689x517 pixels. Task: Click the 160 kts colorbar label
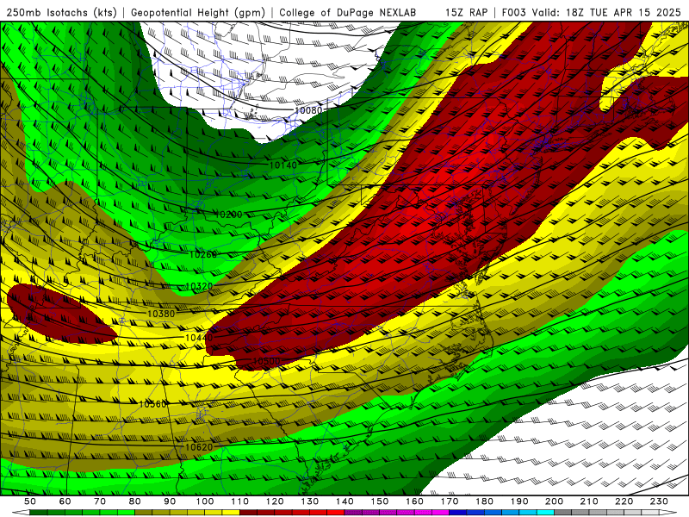click(x=415, y=501)
